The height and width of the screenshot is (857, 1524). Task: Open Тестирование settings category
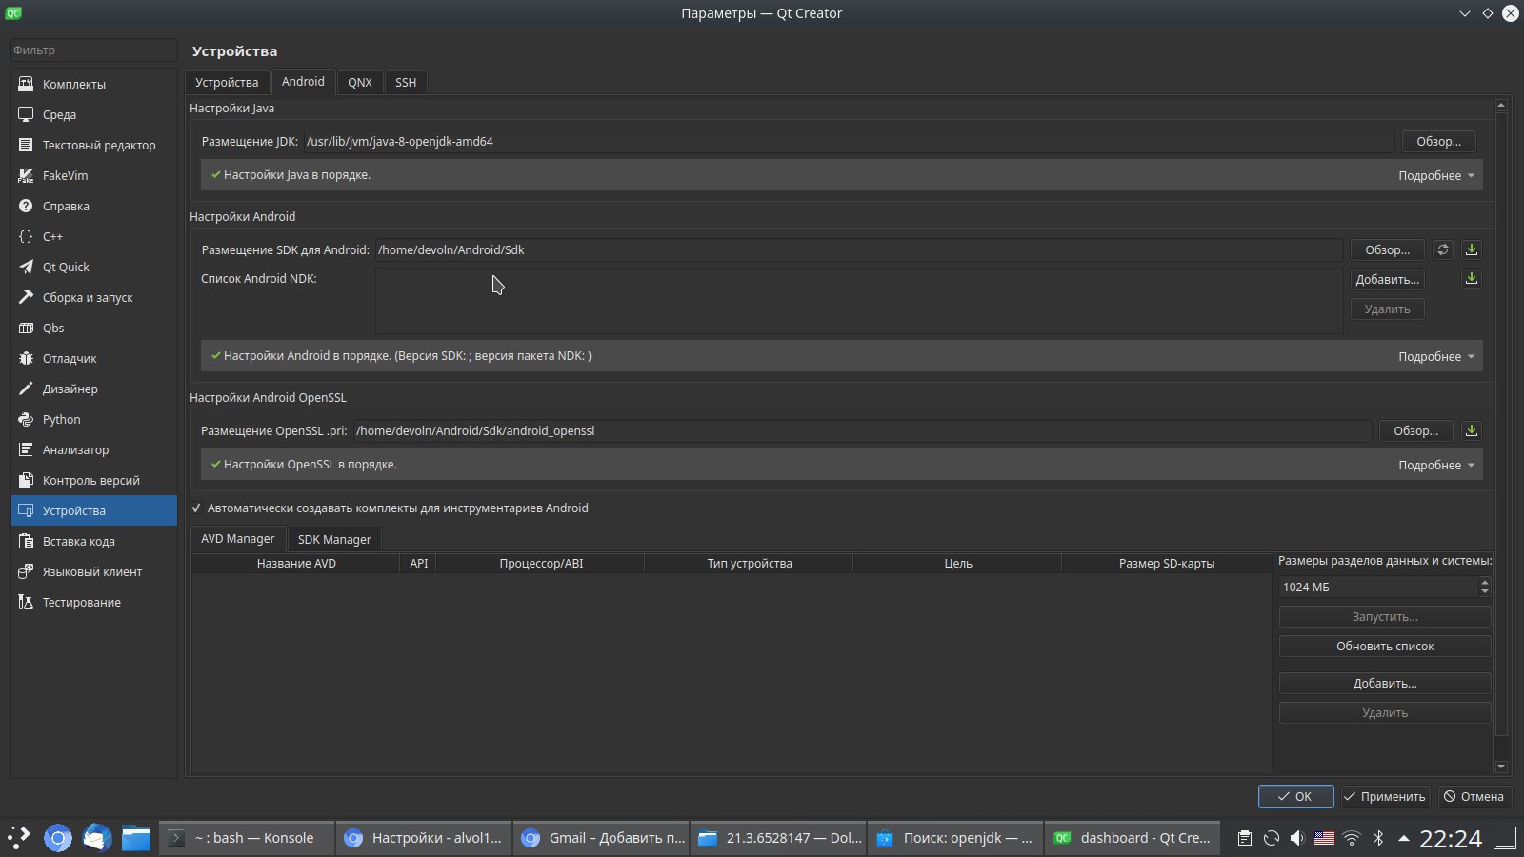[x=94, y=602]
